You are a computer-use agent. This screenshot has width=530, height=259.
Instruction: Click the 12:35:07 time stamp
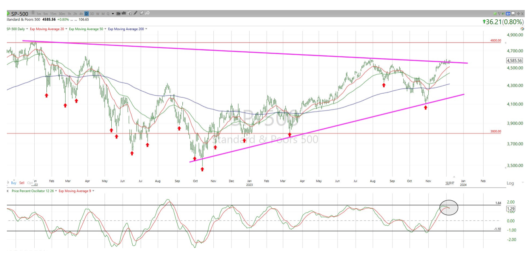[450, 183]
